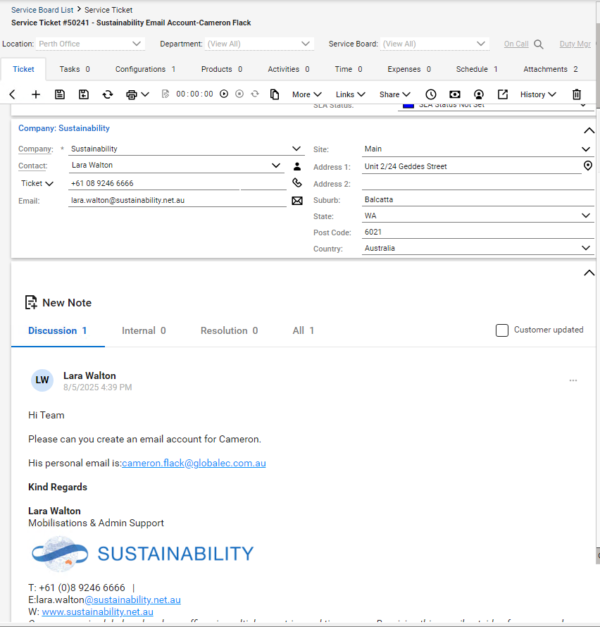This screenshot has height=627, width=600.
Task: Open contact details person icon beside Lara Walton
Action: 297,166
